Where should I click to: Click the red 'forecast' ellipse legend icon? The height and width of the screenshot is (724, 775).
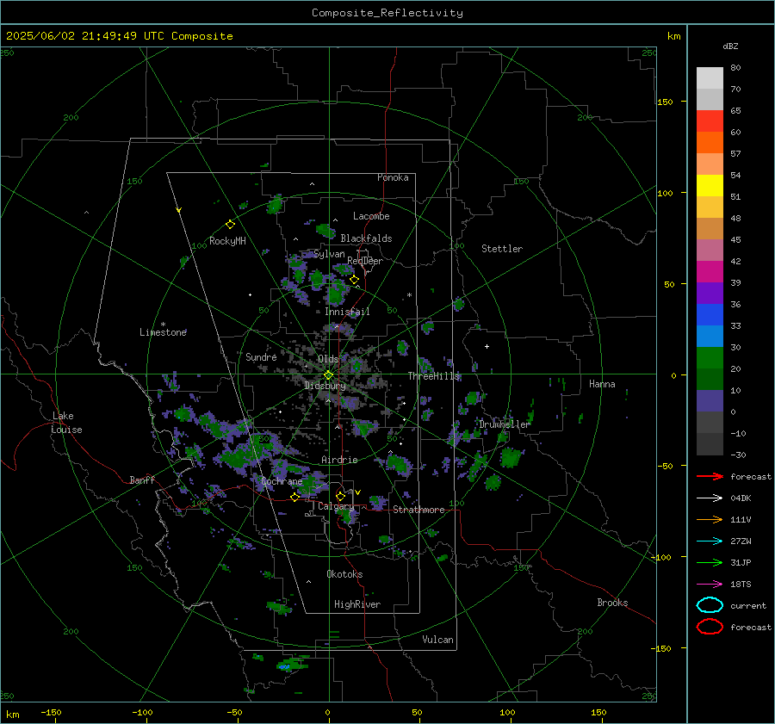[710, 627]
